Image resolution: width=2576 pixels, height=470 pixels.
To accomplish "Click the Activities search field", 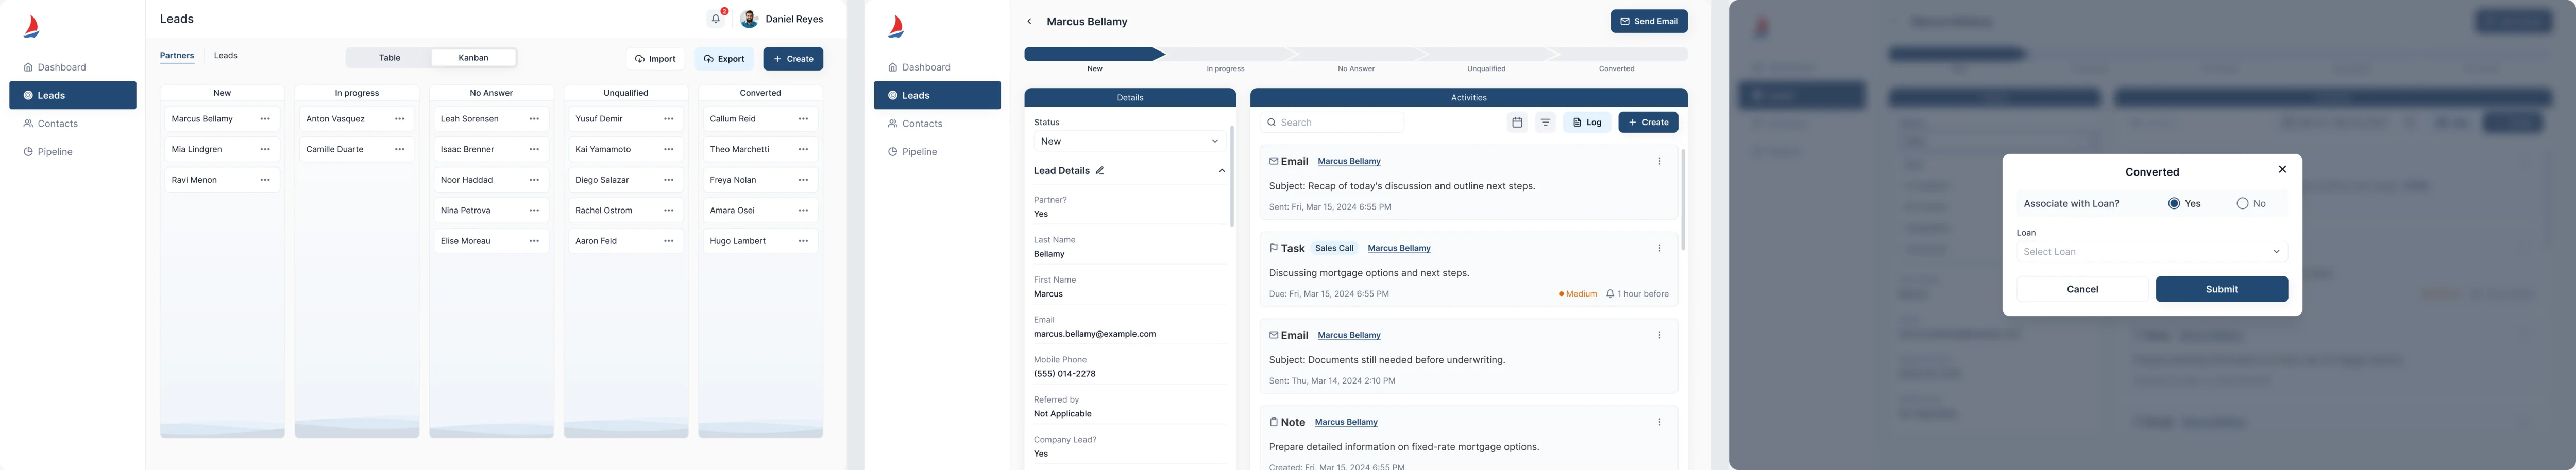I will click(x=1332, y=122).
